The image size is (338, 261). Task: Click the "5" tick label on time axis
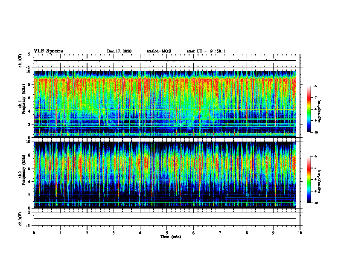point(167,233)
